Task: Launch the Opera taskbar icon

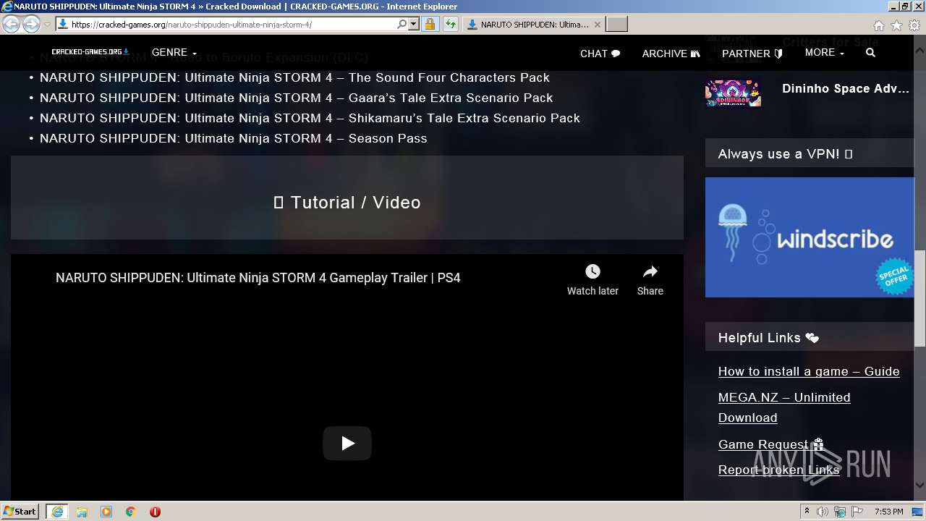Action: [155, 512]
